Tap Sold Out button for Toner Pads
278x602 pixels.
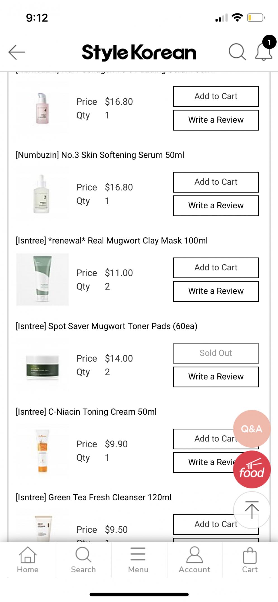coord(216,353)
